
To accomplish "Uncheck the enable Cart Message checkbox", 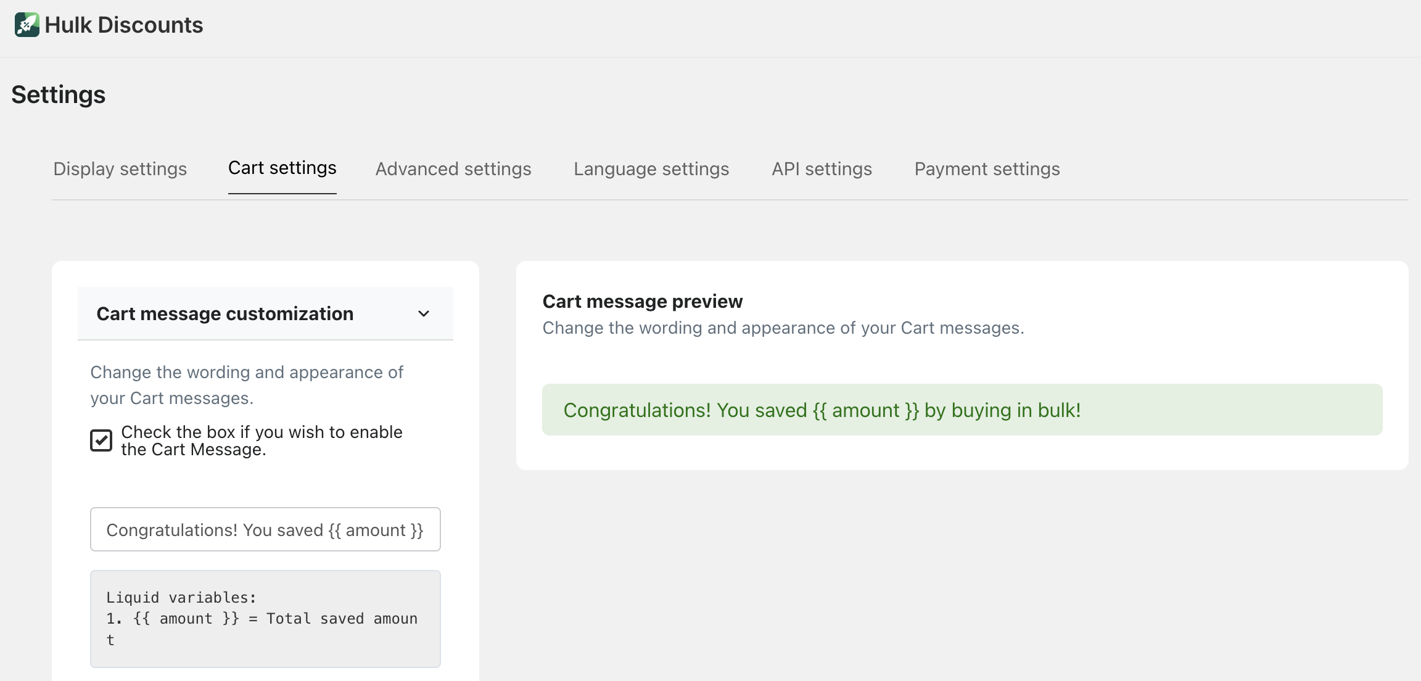I will tap(101, 440).
